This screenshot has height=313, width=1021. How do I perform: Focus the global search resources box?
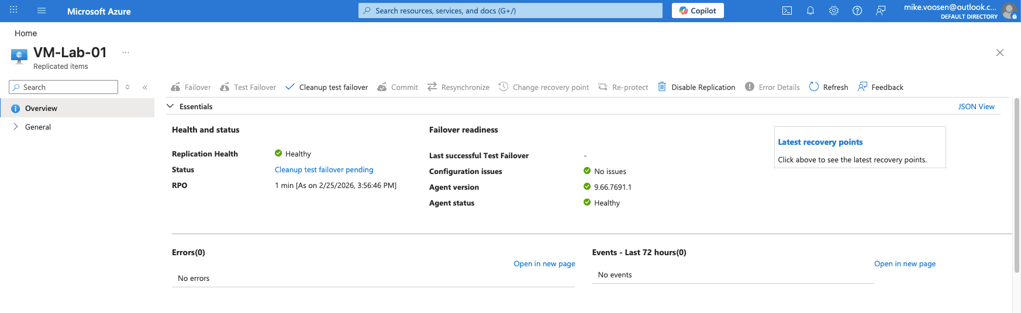coord(510,11)
